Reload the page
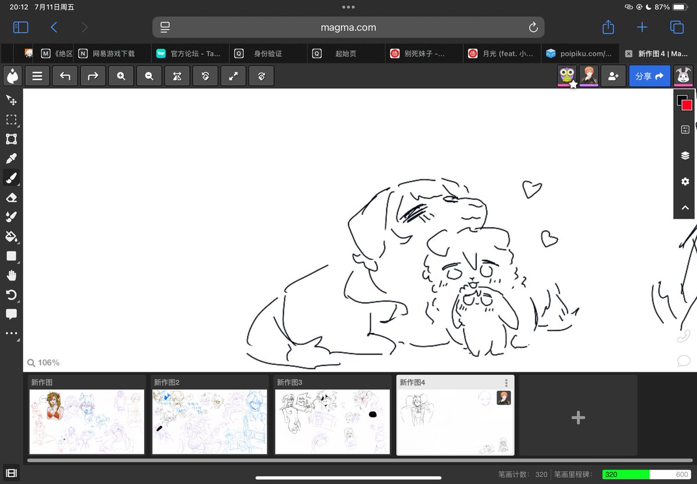 (533, 27)
